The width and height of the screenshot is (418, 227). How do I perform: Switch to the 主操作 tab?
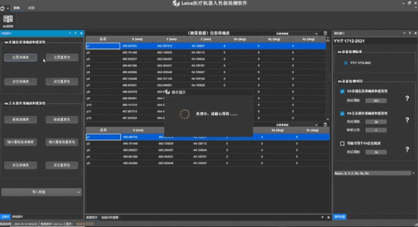pos(5,217)
